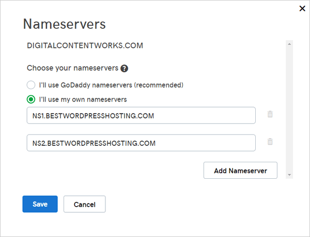Delete the NS1.BESTWORDPRESSHOSTING.COM nameserver
Image resolution: width=310 pixels, height=237 pixels.
pyautogui.click(x=270, y=114)
